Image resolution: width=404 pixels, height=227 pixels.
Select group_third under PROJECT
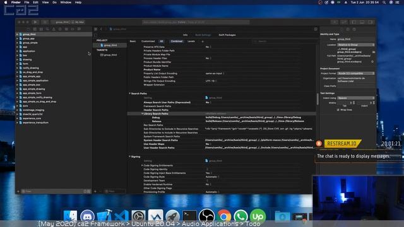(x=110, y=45)
